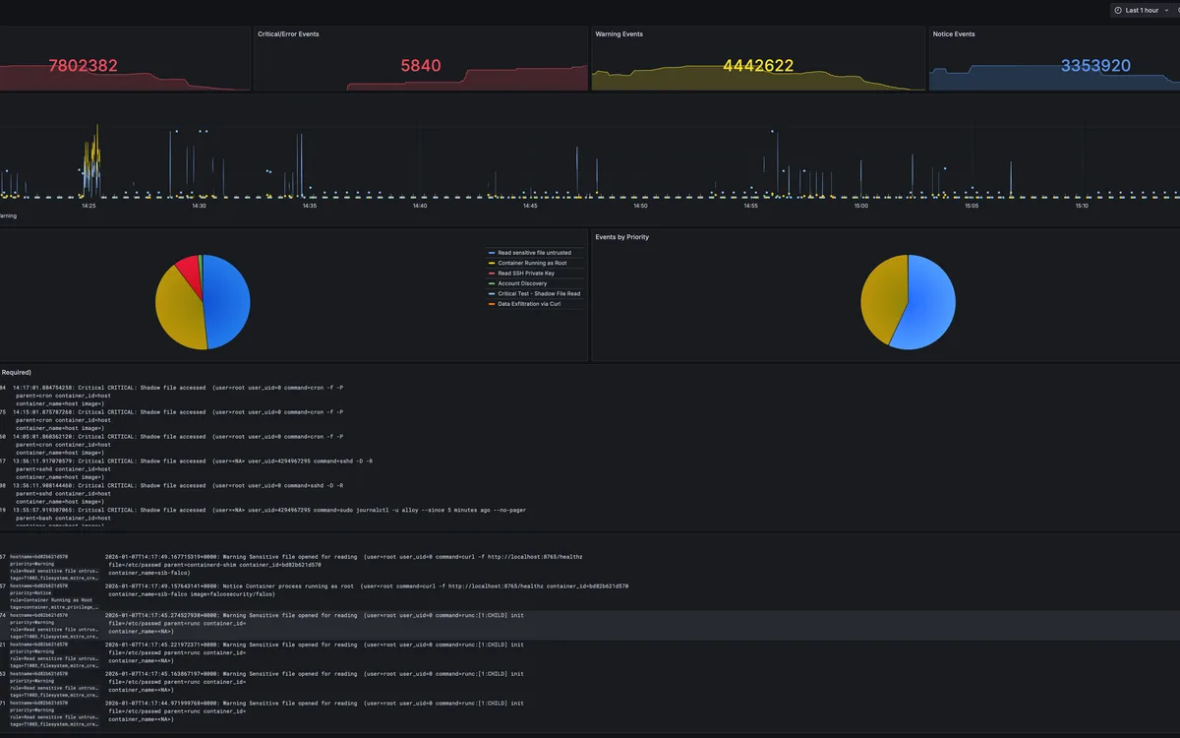Image resolution: width=1180 pixels, height=738 pixels.
Task: Select yellow slice of rules pie chart
Action: coord(177,310)
